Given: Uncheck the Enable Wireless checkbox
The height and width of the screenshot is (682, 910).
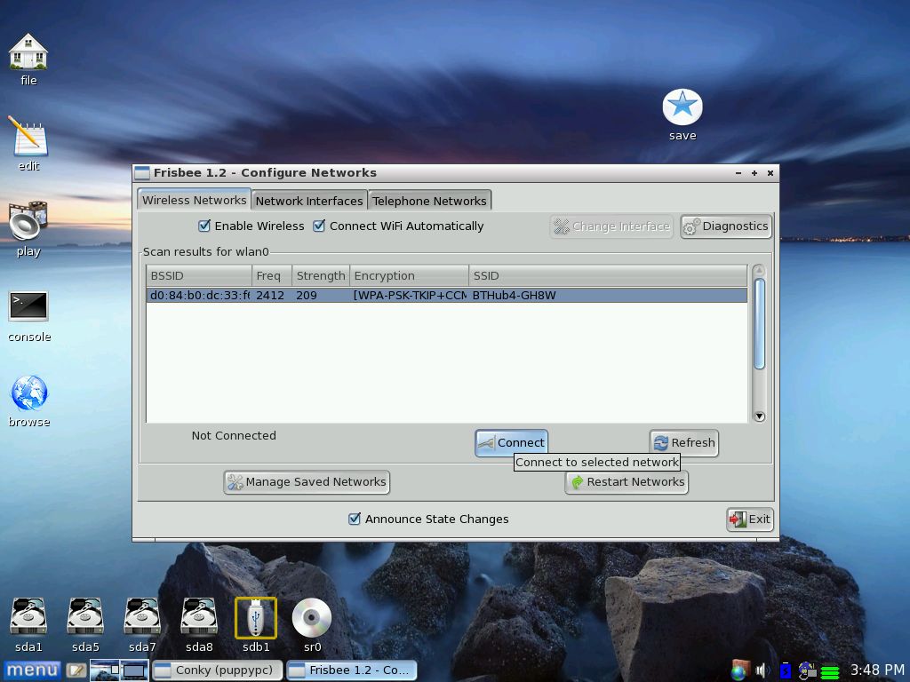Looking at the screenshot, I should [204, 226].
